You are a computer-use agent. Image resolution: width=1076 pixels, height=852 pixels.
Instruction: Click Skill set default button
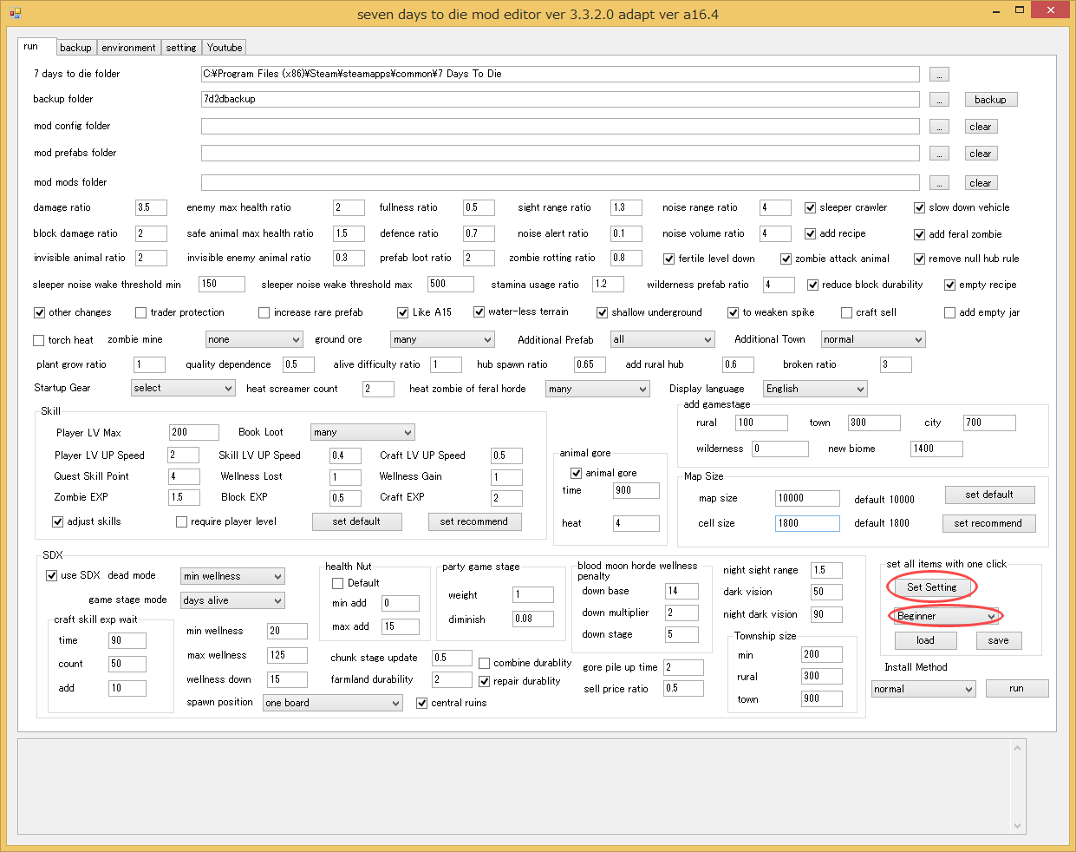click(x=357, y=522)
